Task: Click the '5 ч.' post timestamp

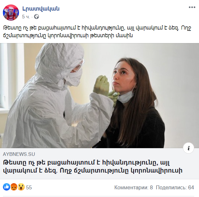Action: point(26,17)
